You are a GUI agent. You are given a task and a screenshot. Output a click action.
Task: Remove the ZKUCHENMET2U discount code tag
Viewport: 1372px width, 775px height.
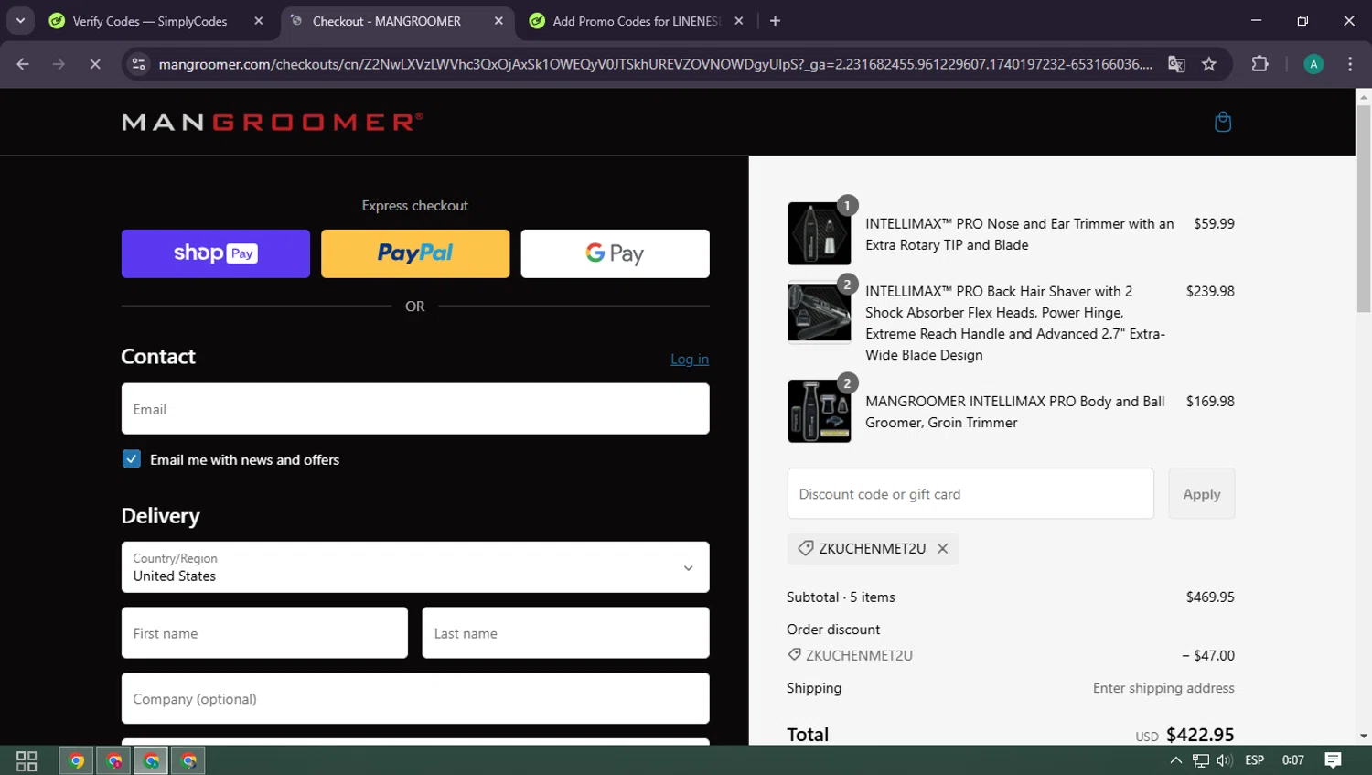[942, 548]
